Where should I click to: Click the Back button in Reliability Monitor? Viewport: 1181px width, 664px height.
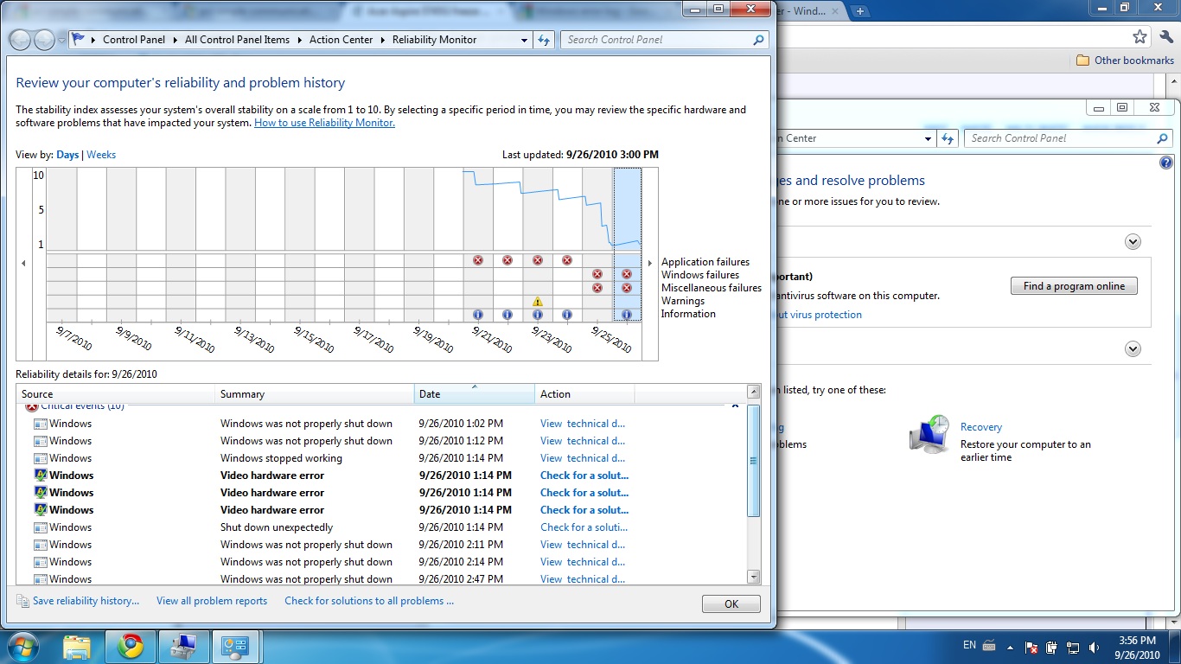(21, 40)
